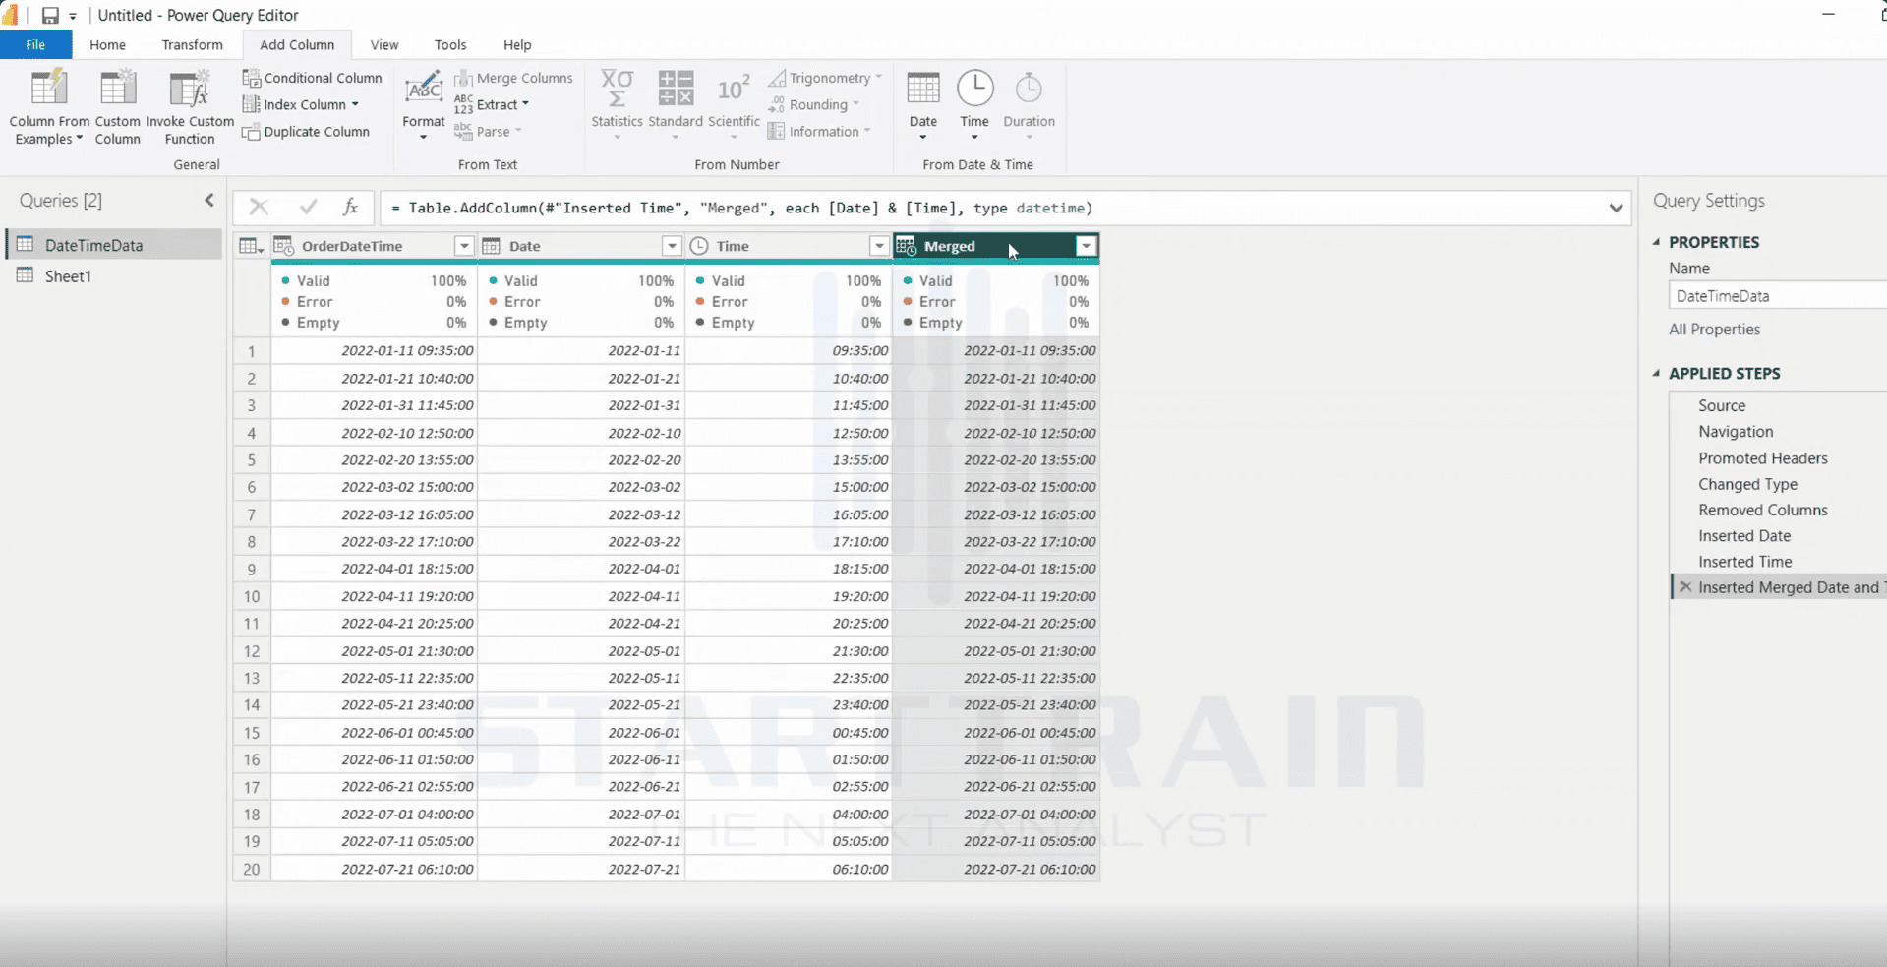Open Statistics number functions
1887x967 pixels.
point(617,104)
